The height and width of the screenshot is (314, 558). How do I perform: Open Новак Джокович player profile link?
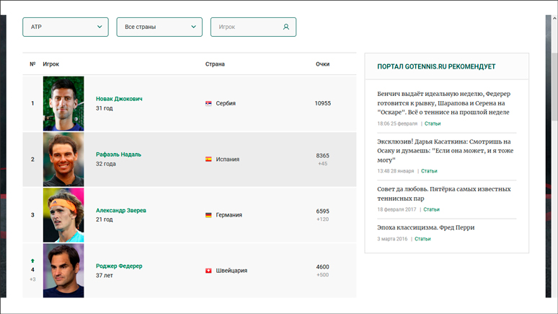119,99
